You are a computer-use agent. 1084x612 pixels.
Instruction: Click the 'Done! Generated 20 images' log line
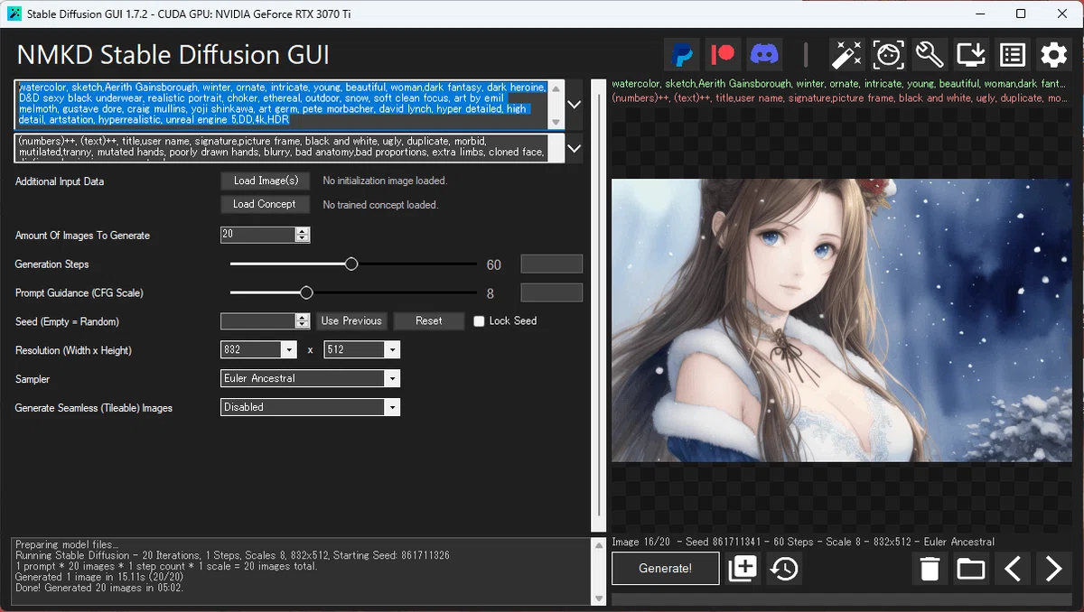[101, 589]
